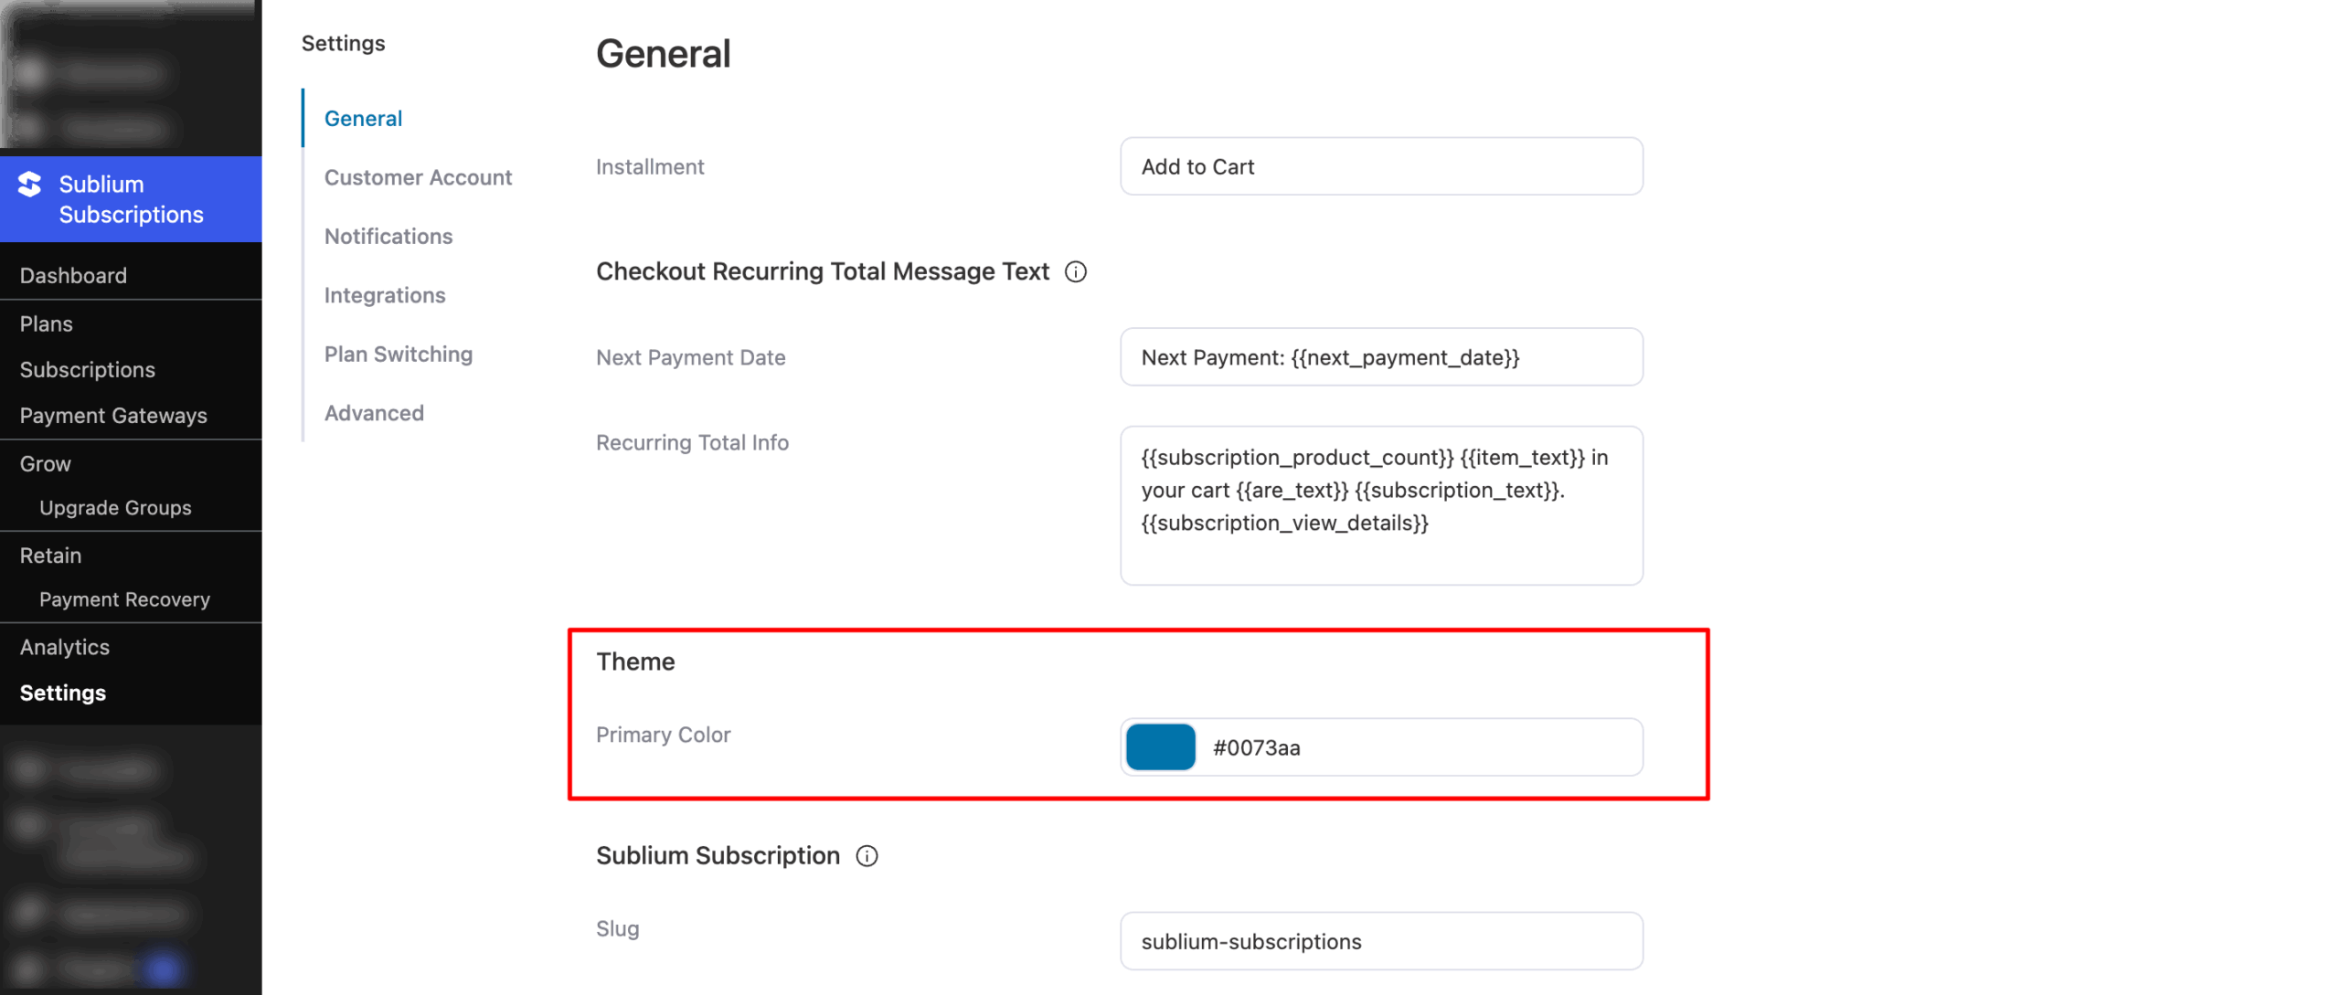Click the Recurring Total Info textarea
The image size is (2340, 995).
click(x=1380, y=505)
